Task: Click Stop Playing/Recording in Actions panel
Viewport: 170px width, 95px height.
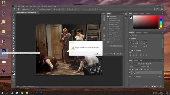Action: click(106, 54)
